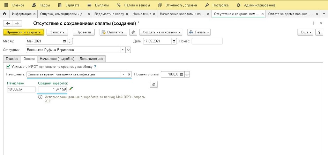Open calendar picker for Дата field
This screenshot has width=328, height=155.
[174, 41]
